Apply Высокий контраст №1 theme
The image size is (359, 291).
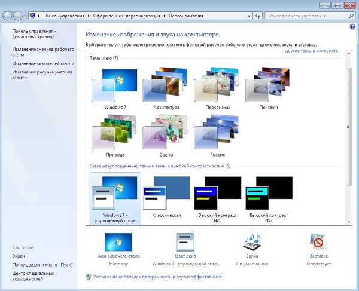218,200
